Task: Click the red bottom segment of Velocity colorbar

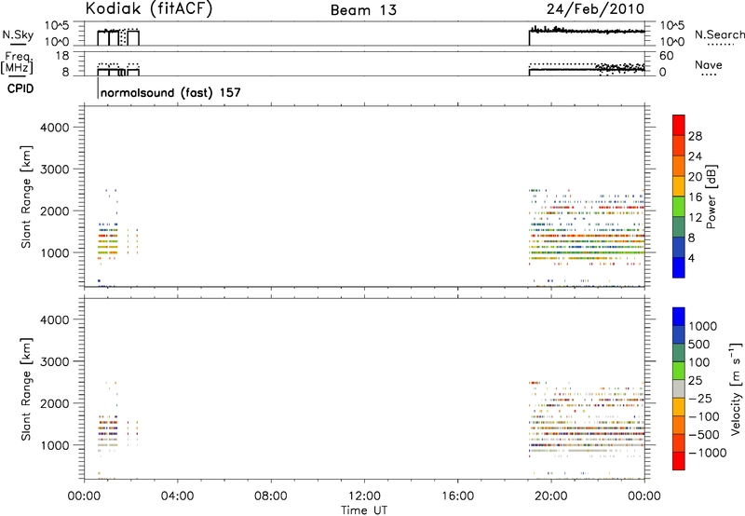Action: click(x=679, y=461)
